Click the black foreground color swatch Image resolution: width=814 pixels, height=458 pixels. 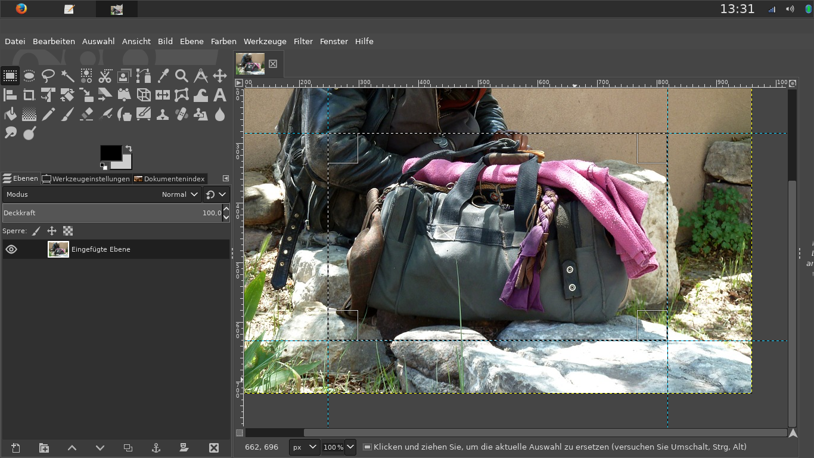[x=110, y=153]
